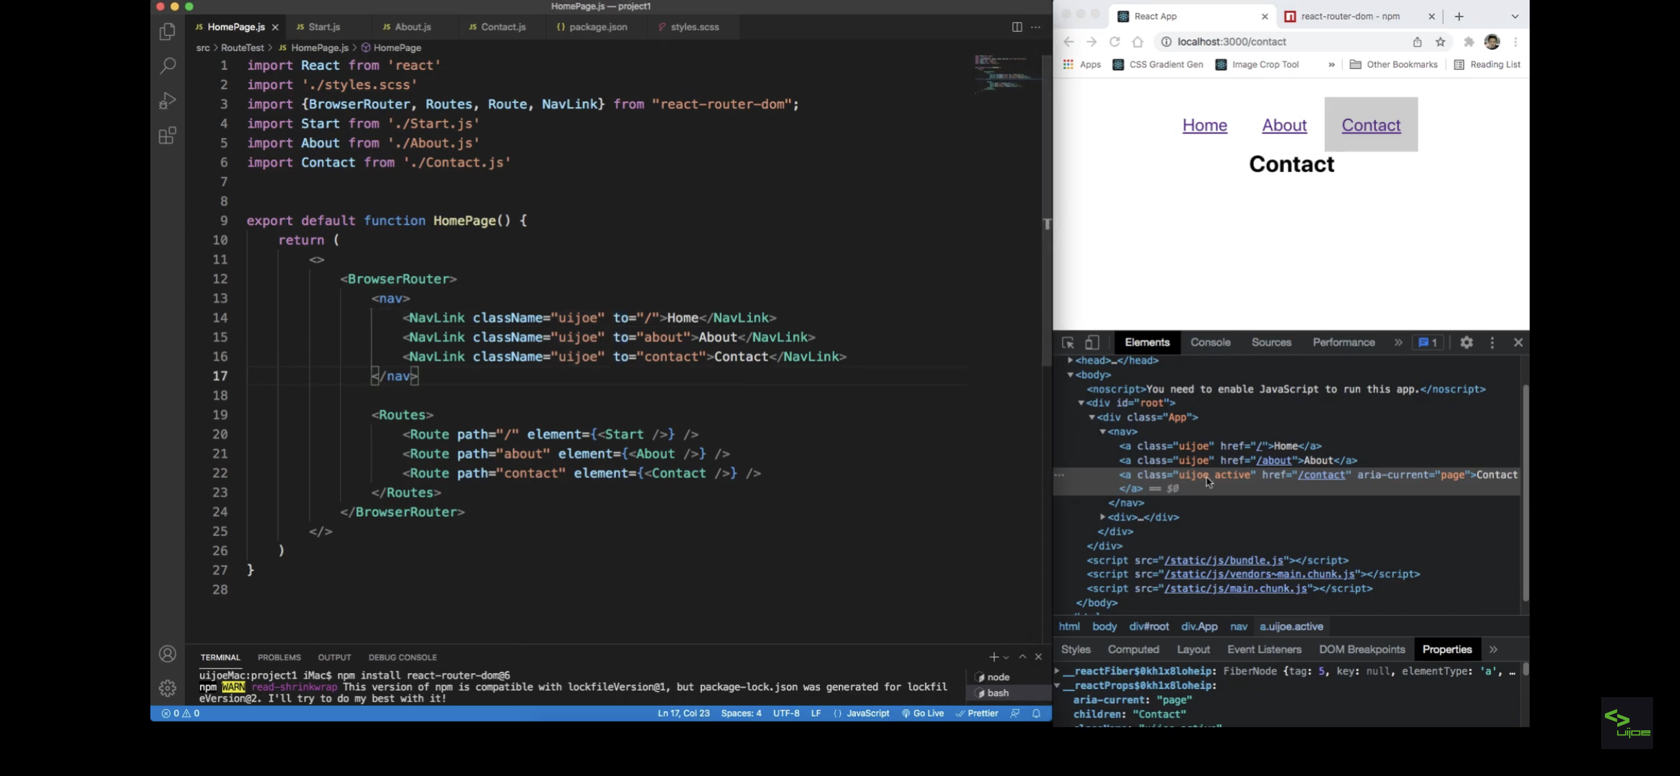
Task: Select the Properties tab in DevTools
Action: 1448,648
